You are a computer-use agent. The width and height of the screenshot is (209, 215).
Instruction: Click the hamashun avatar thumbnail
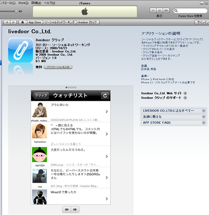point(39,131)
